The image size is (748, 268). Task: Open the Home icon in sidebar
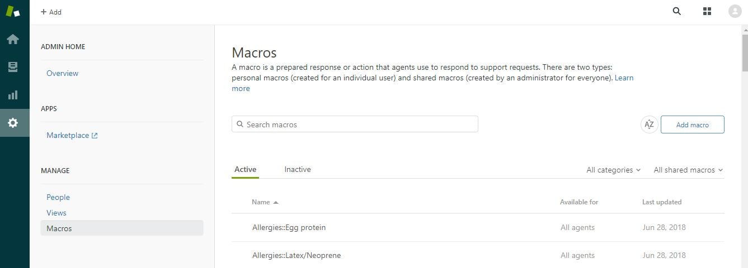pos(12,39)
